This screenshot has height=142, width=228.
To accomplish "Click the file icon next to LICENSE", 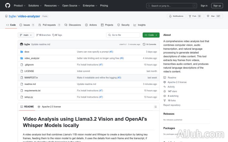I will coord(22,71).
